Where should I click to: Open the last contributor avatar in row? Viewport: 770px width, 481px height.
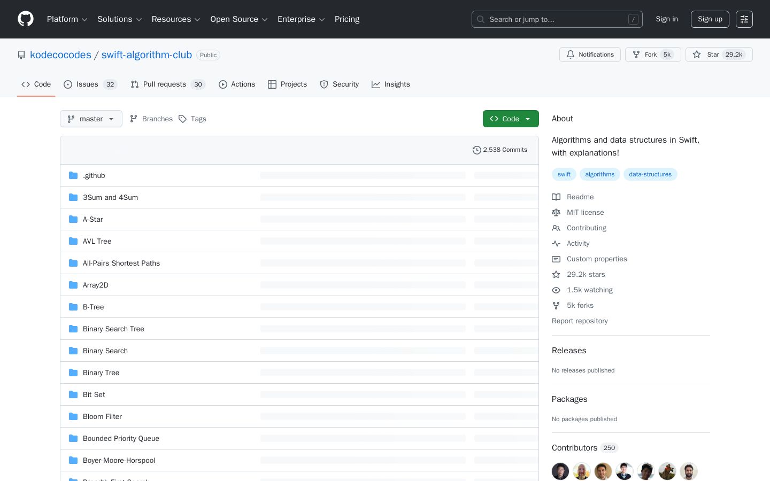(x=689, y=471)
